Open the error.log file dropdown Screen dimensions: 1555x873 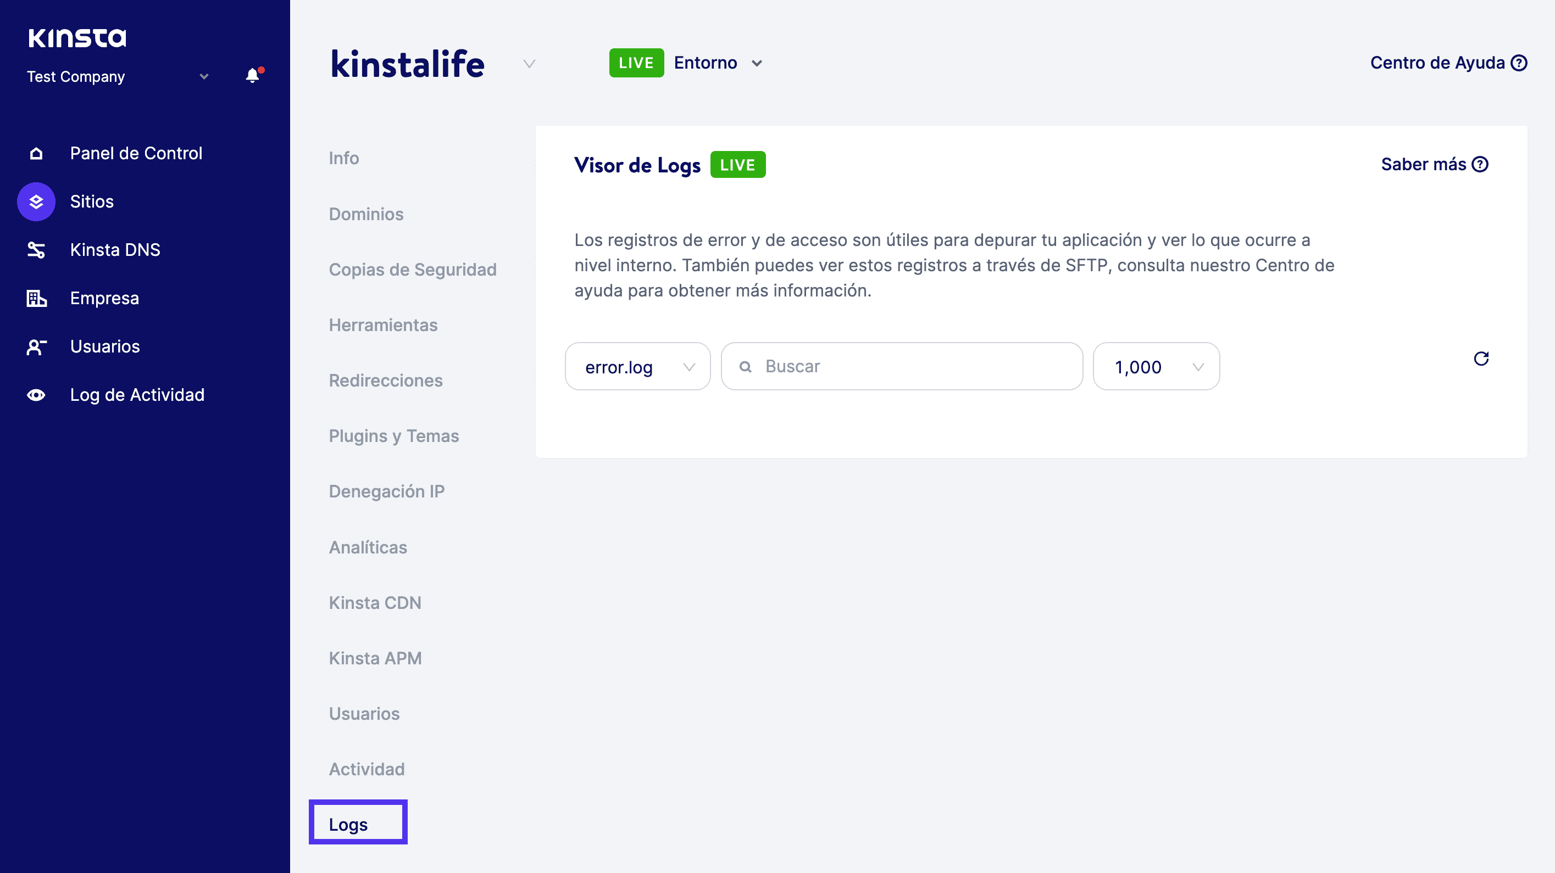click(637, 367)
